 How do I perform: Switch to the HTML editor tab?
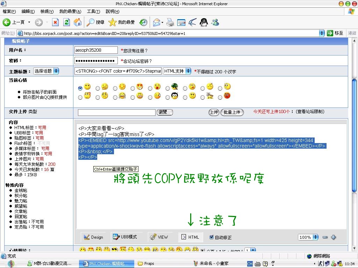190,237
